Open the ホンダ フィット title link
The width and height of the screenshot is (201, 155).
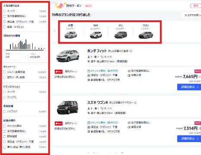click(97, 51)
